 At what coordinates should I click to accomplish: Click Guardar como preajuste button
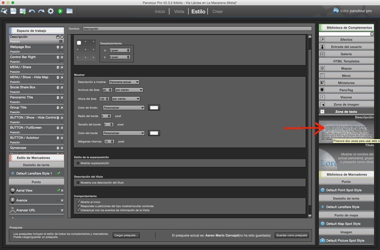pyautogui.click(x=292, y=235)
